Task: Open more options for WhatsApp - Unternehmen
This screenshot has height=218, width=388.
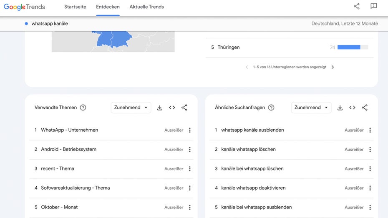Action: 190,130
